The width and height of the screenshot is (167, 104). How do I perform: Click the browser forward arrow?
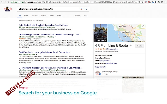click(x=5, y=2)
